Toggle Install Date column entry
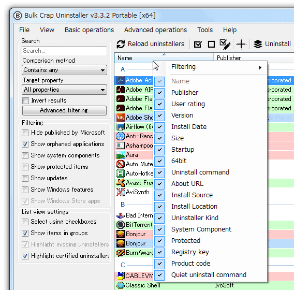This screenshot has width=294, height=290. click(x=210, y=127)
